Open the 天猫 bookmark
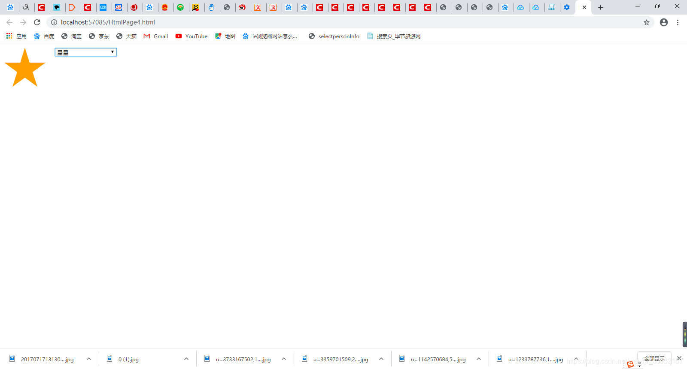The image size is (687, 369). (126, 36)
